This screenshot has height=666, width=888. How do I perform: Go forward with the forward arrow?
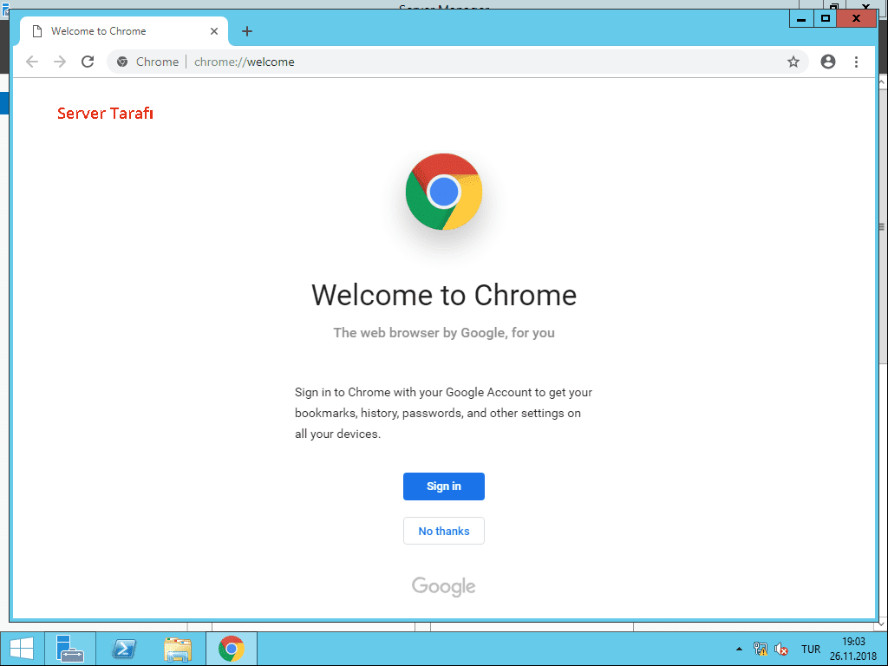[60, 62]
